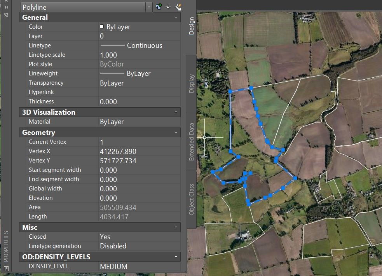
Task: Open the palette properties gear icon
Action: tap(6, 15)
